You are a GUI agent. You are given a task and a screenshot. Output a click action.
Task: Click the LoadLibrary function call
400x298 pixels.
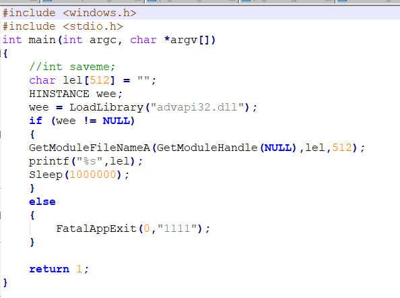click(x=106, y=107)
